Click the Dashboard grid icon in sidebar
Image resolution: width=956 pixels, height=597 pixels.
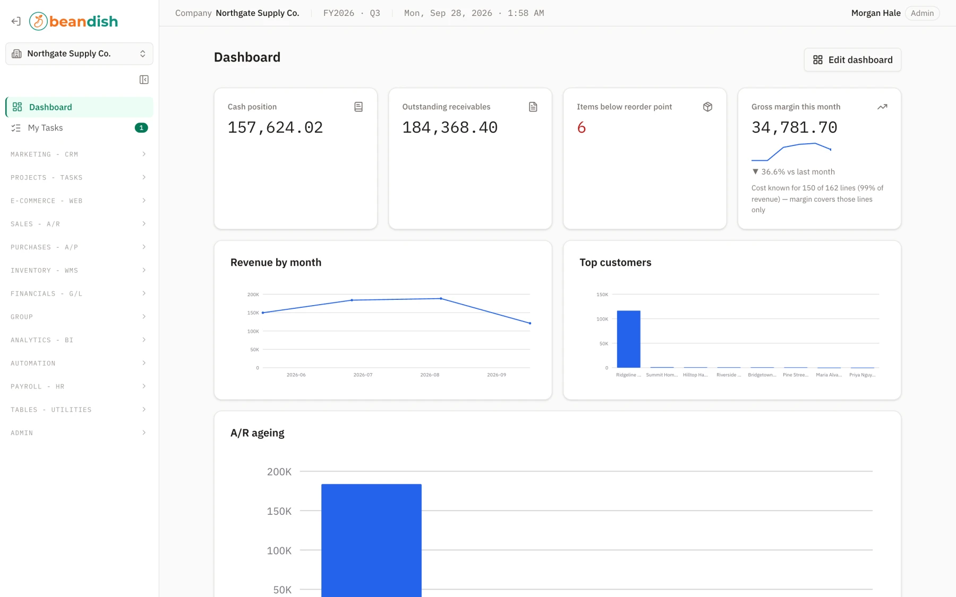[x=18, y=107]
